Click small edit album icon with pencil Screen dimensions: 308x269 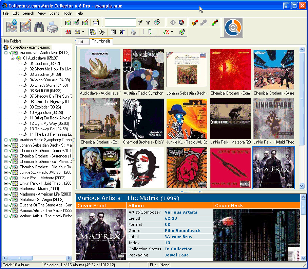[76, 22]
